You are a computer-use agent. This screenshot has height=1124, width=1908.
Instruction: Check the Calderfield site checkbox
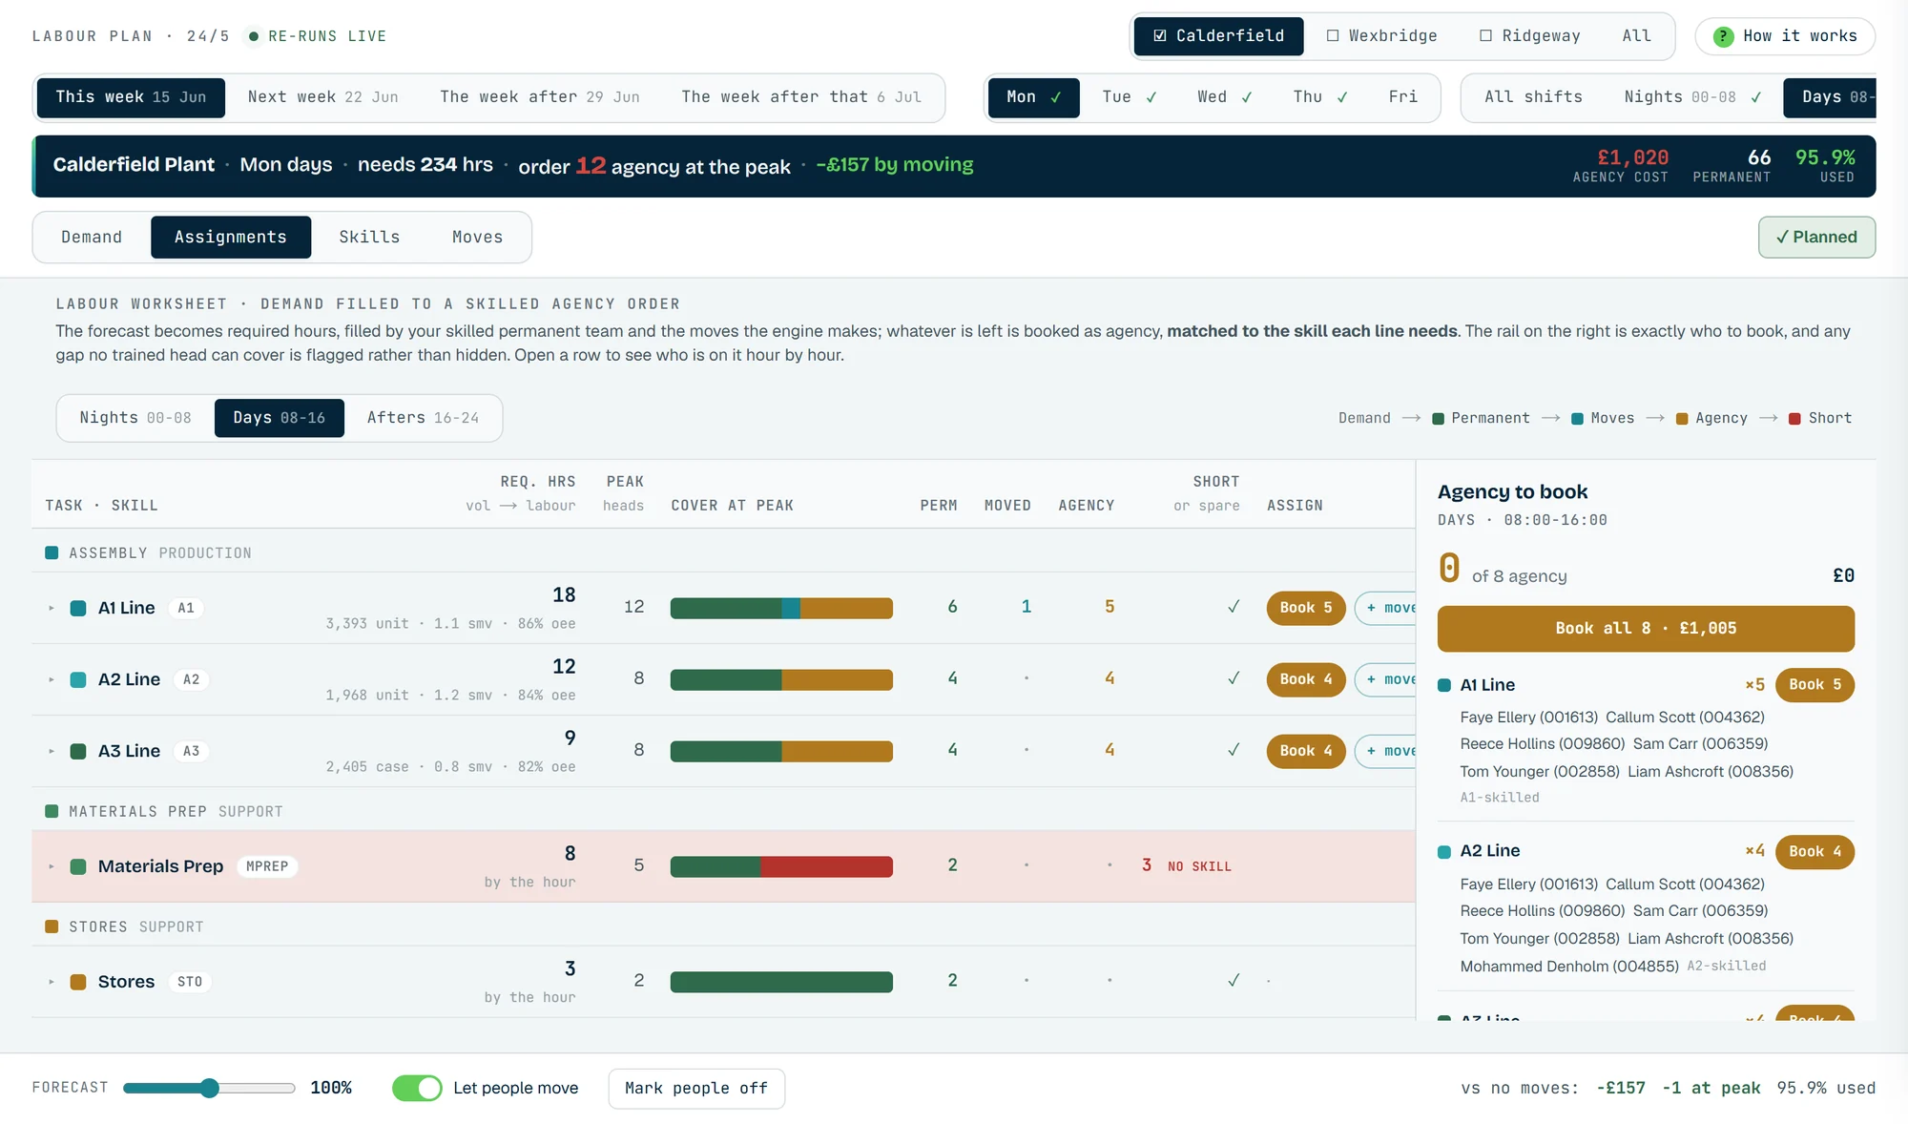tap(1160, 35)
